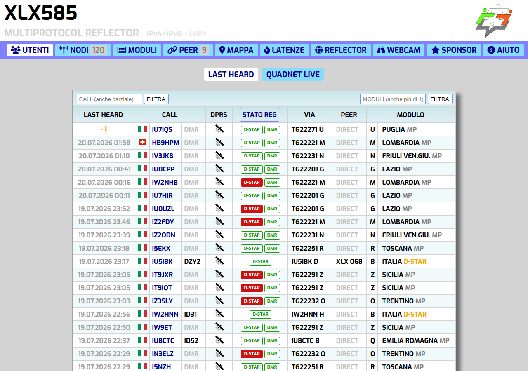Viewport: 528px width, 371px height.
Task: Open the PEER tab
Action: 188,50
